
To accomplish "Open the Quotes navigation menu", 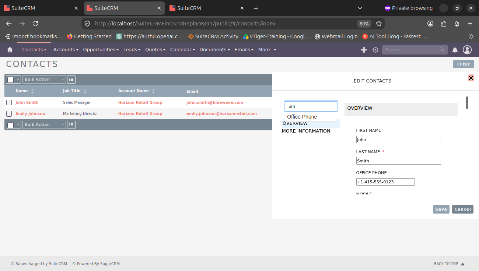I will click(x=155, y=50).
